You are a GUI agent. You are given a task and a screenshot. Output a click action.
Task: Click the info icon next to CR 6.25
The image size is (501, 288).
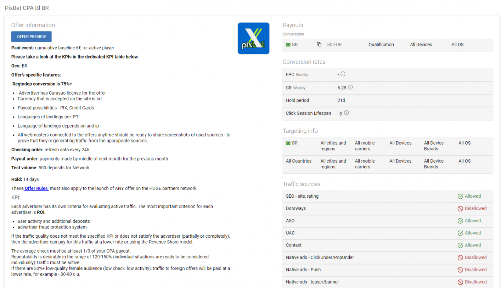(350, 87)
